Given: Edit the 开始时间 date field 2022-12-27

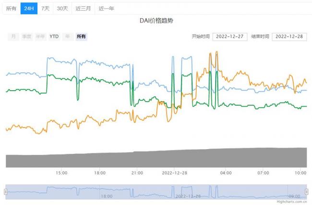Looking at the screenshot, I should coord(230,37).
